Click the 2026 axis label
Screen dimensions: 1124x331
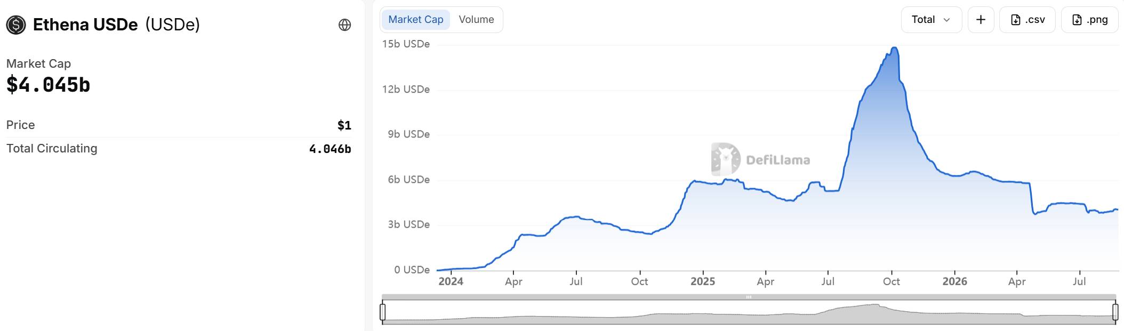click(x=954, y=281)
